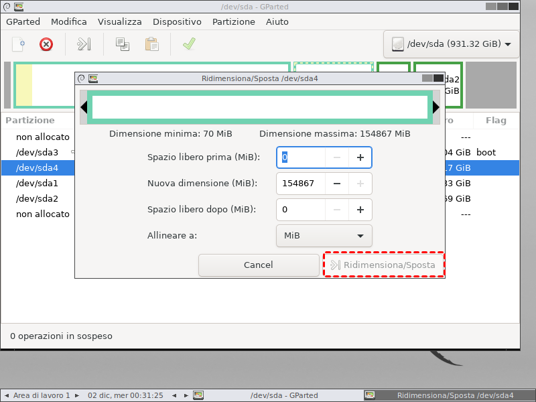The image size is (536, 402).
Task: Click the disabled minus of Spazio libero prima
Action: 337,157
